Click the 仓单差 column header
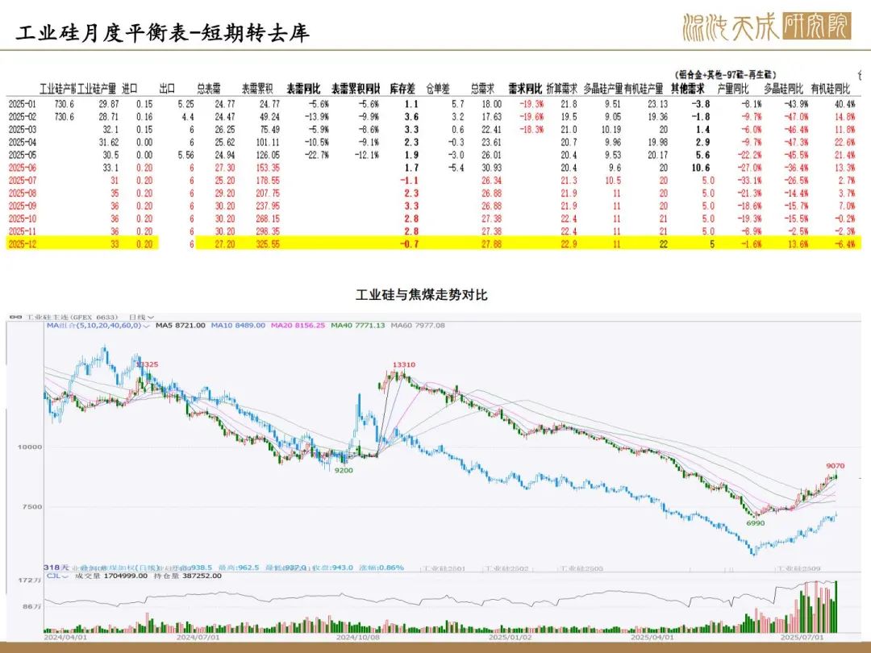This screenshot has height=653, width=871. (x=438, y=89)
